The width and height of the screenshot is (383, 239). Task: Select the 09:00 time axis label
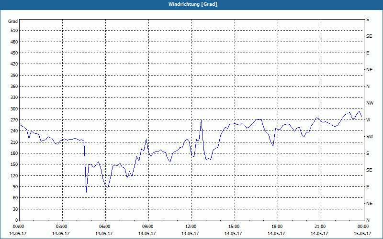tap(148, 227)
